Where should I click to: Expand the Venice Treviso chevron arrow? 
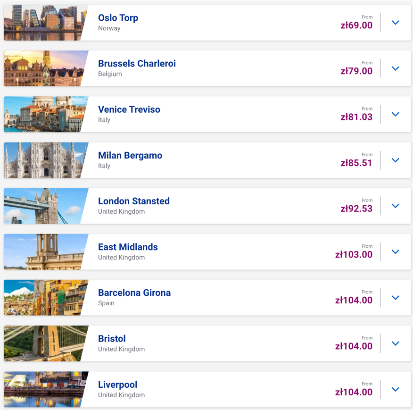[x=396, y=115]
